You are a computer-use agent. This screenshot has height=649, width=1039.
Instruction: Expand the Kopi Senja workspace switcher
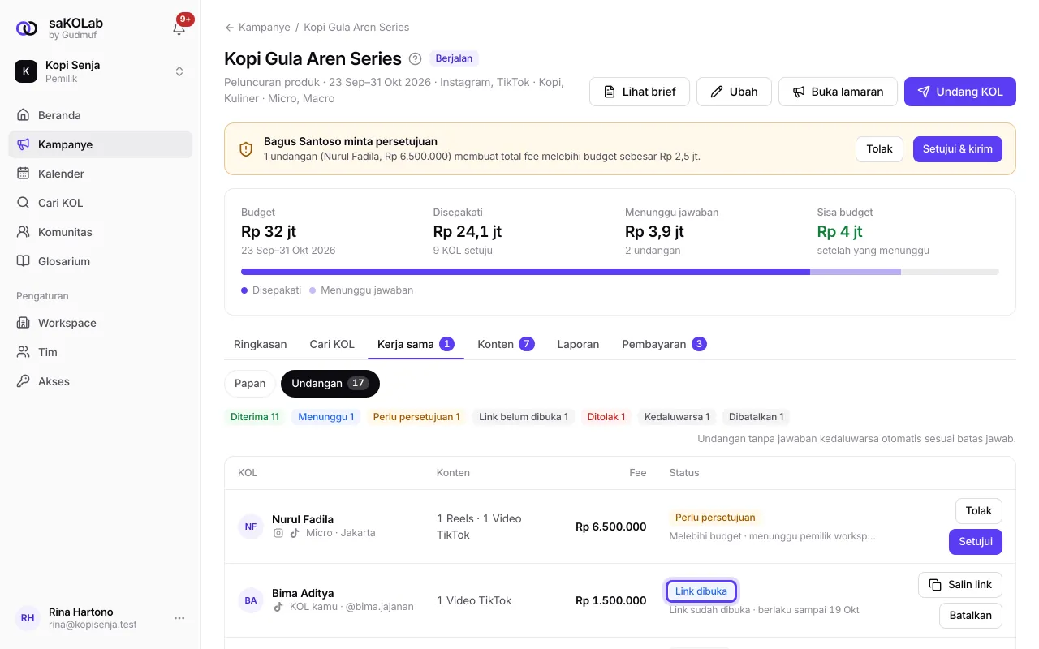pos(101,71)
